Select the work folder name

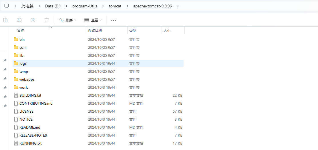pyautogui.click(x=23, y=88)
